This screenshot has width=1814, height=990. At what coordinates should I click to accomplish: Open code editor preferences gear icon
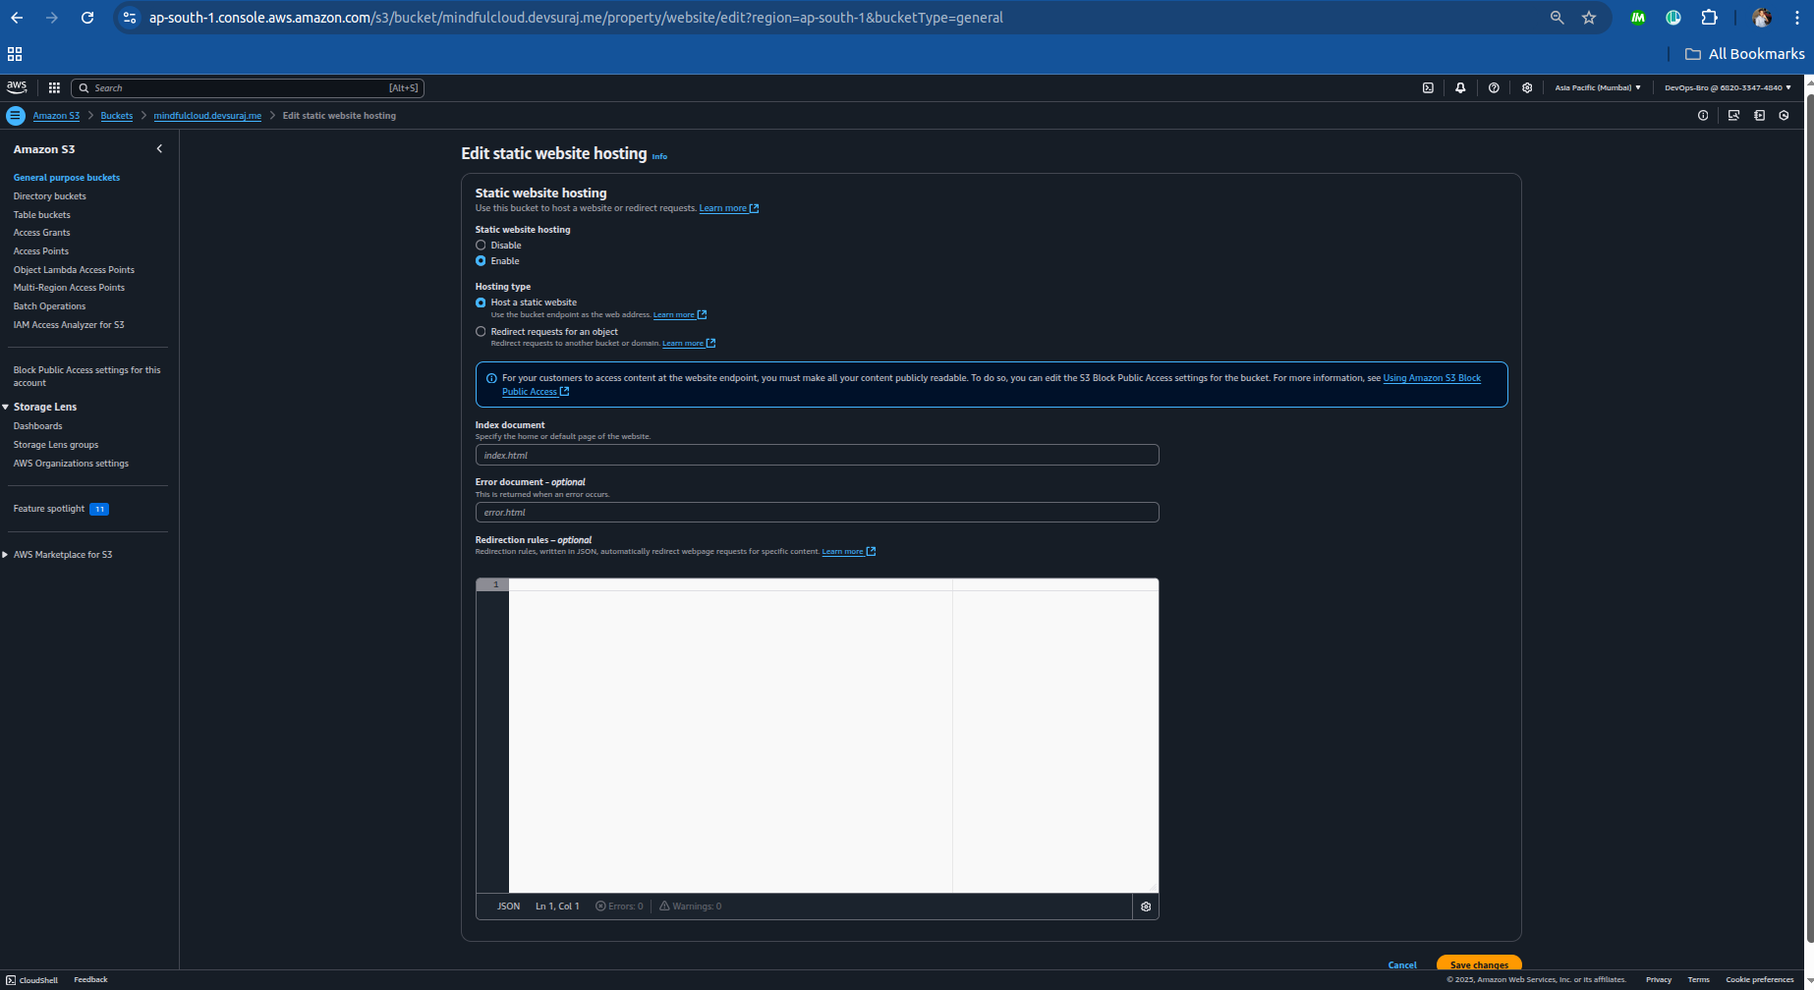coord(1146,907)
